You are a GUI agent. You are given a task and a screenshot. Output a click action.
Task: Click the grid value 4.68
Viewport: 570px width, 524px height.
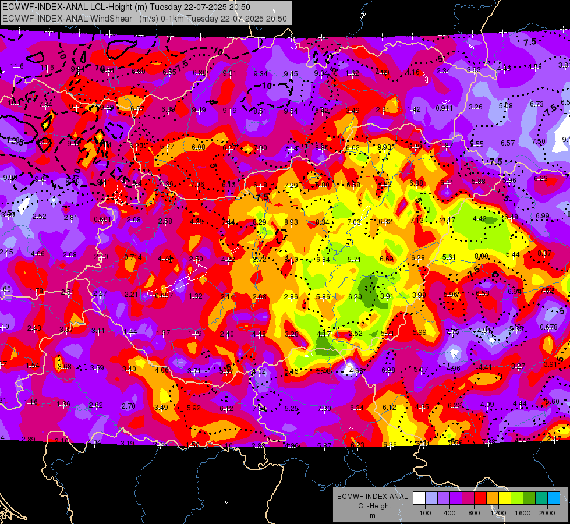[356, 371]
